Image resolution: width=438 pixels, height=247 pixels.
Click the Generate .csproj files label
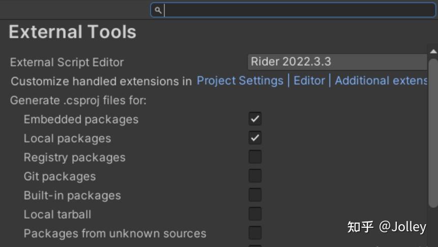coord(78,100)
